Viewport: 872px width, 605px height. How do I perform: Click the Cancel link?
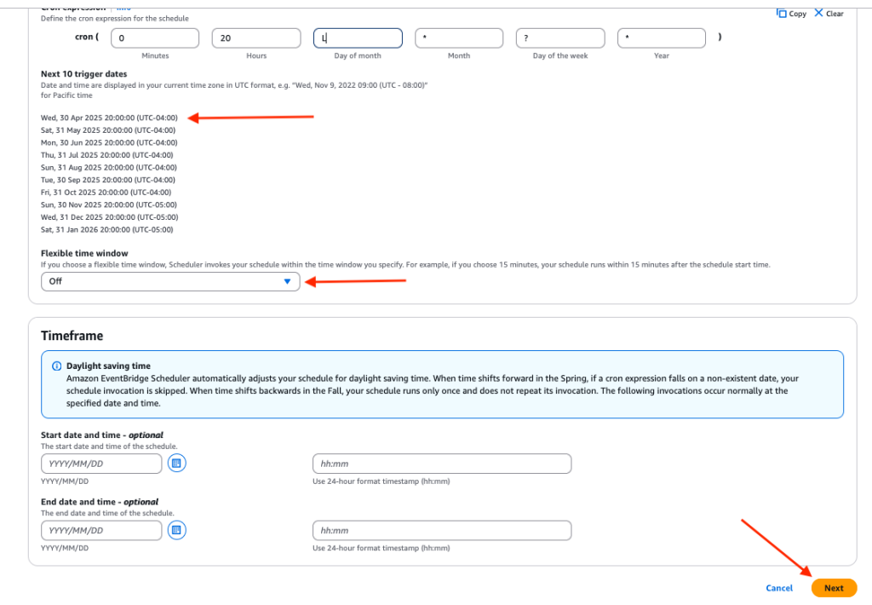[x=779, y=588]
